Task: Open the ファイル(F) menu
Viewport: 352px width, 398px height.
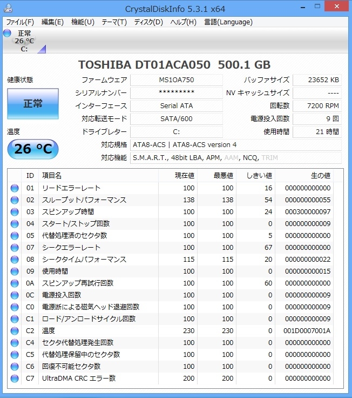Action: point(20,22)
